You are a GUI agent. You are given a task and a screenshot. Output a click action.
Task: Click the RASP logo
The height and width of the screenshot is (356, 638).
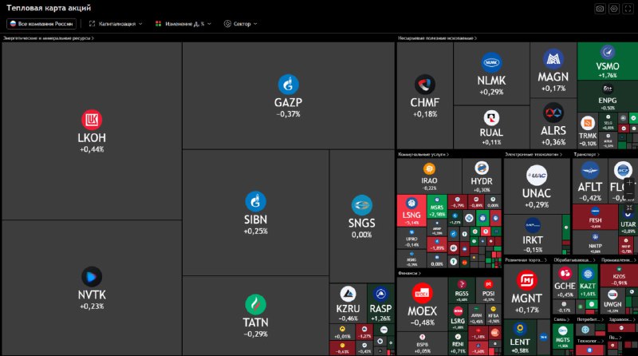coord(380,294)
